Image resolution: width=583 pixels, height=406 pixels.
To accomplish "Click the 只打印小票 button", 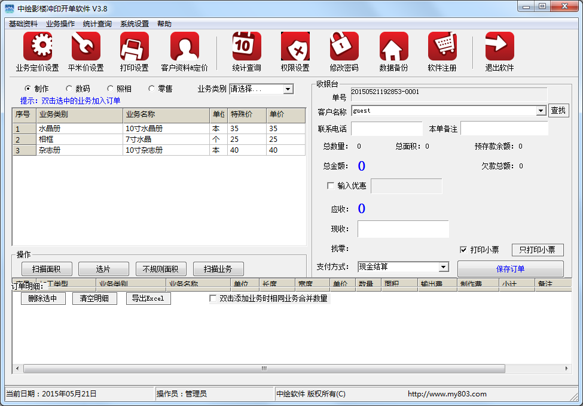I will point(538,250).
